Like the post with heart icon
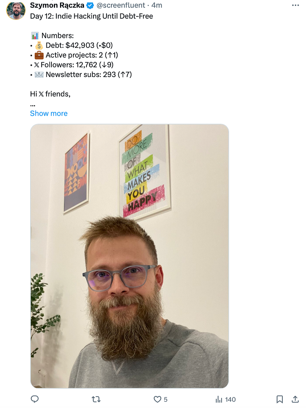This screenshot has height=408, width=306. [157, 399]
